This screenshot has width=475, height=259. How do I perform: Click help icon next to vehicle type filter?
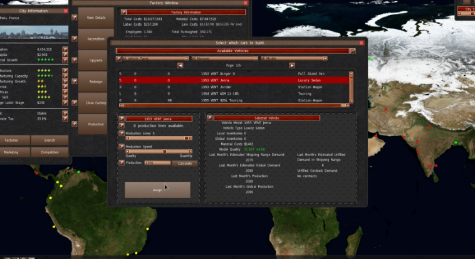[118, 58]
